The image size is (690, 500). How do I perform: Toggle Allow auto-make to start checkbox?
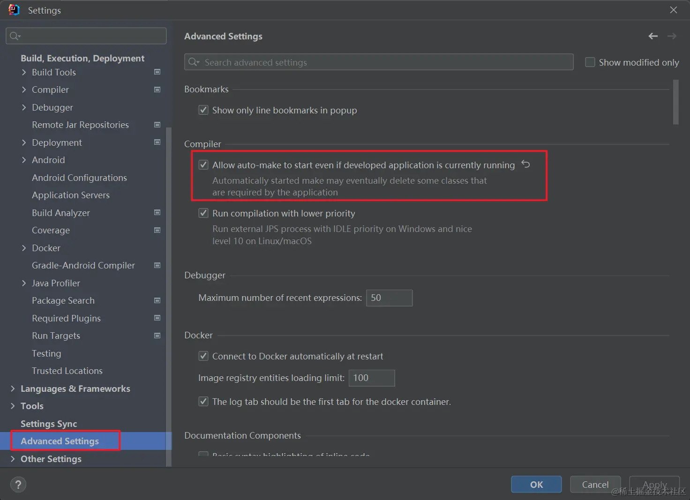[203, 165]
